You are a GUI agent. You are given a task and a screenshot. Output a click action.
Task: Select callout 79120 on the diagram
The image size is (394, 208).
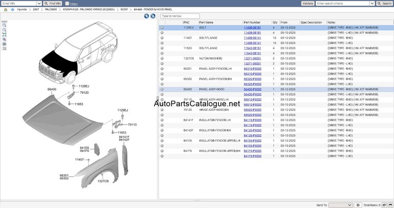click(84, 92)
